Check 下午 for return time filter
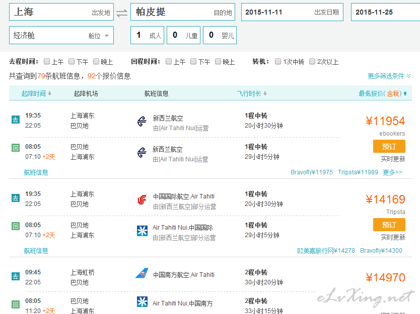 [x=193, y=61]
